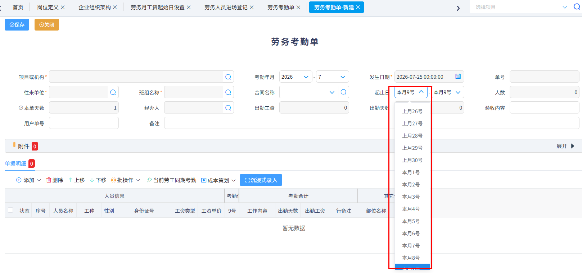Select 本月2号 from the dropdown list
Image resolution: width=582 pixels, height=273 pixels.
pos(412,185)
